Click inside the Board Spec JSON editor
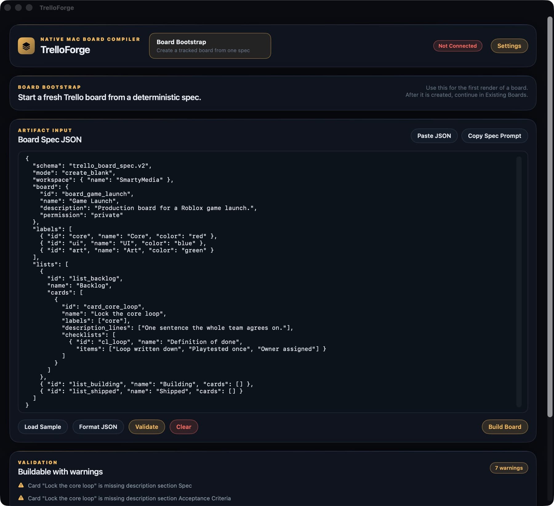This screenshot has height=506, width=554. pyautogui.click(x=273, y=282)
